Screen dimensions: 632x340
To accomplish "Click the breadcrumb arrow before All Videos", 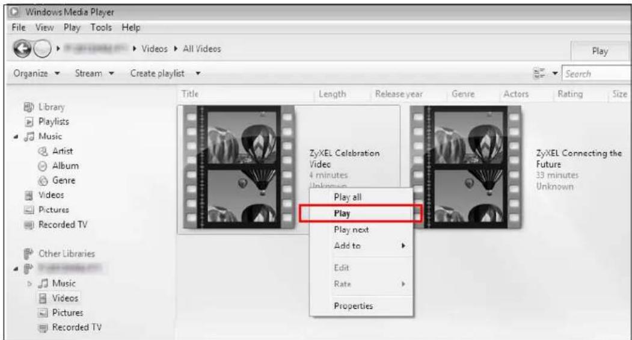I will [176, 49].
